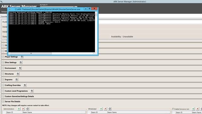
Task: Reset the Environment section via its icon
Action: pyautogui.click(x=20, y=68)
